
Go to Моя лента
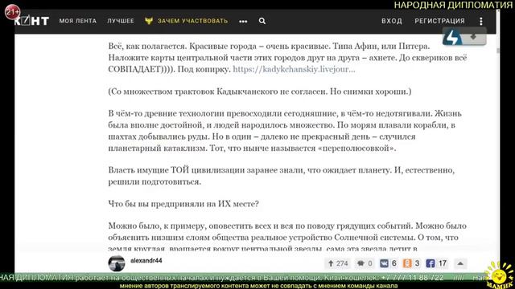pos(78,21)
